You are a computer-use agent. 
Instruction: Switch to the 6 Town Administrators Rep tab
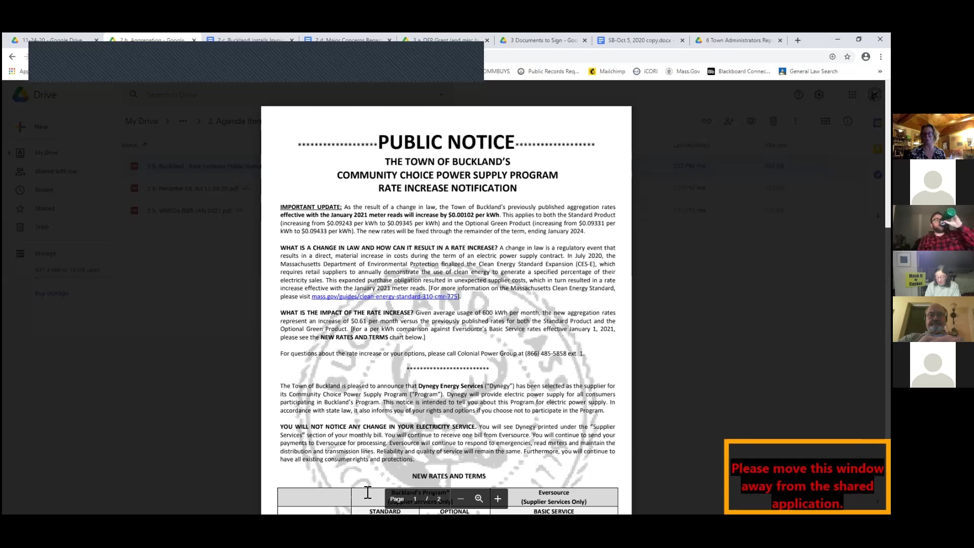tap(739, 40)
